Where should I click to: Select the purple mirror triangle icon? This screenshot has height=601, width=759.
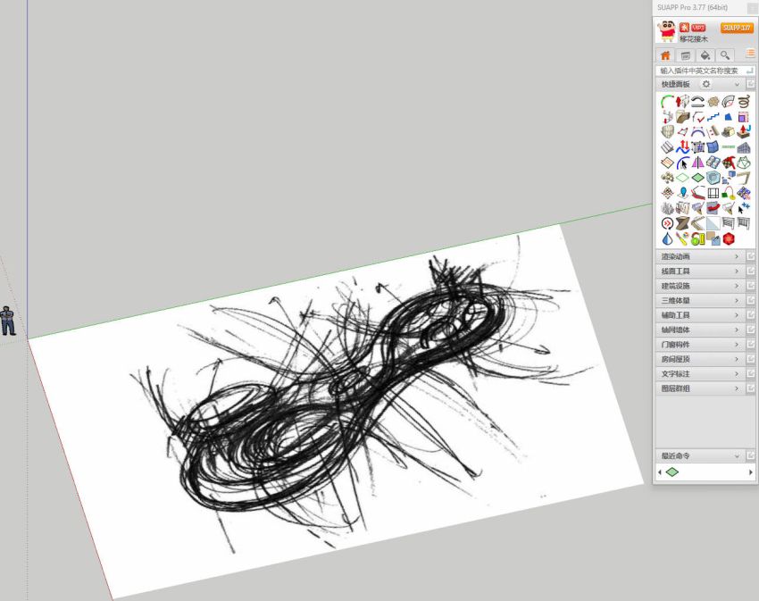pos(697,163)
